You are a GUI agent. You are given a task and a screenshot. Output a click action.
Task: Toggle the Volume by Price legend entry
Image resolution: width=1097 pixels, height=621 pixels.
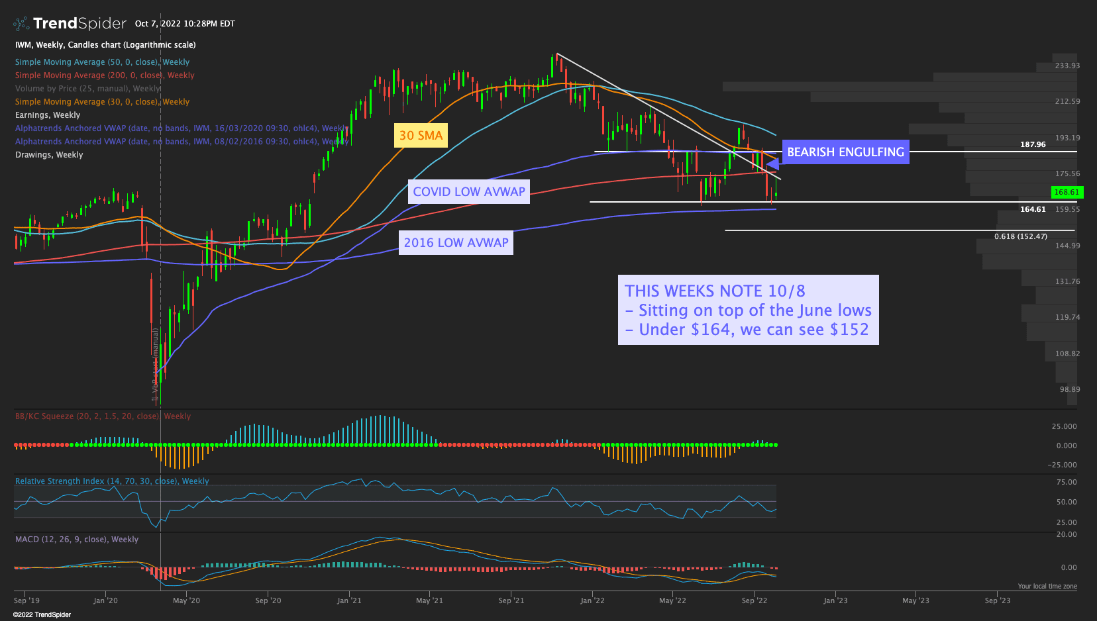click(x=87, y=89)
